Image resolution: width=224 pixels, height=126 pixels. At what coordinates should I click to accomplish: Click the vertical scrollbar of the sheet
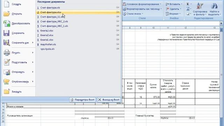222,74
